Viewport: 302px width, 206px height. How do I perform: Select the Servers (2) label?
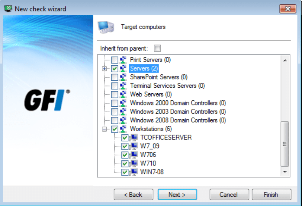click(x=144, y=69)
